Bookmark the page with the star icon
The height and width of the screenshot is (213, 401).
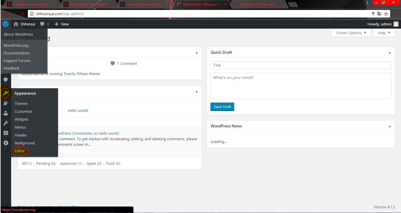pyautogui.click(x=386, y=14)
